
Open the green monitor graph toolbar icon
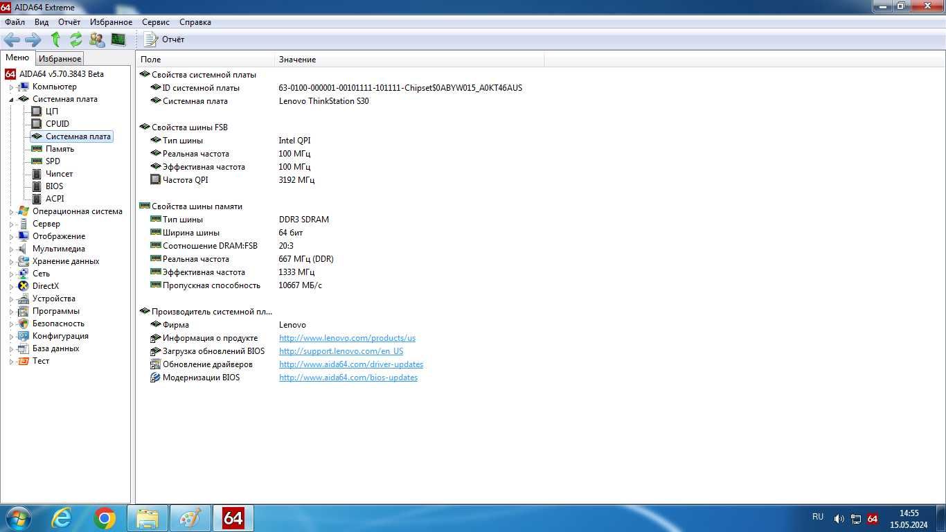pos(118,39)
